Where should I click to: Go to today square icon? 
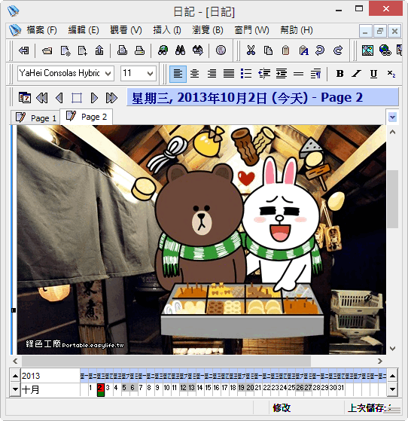[77, 98]
